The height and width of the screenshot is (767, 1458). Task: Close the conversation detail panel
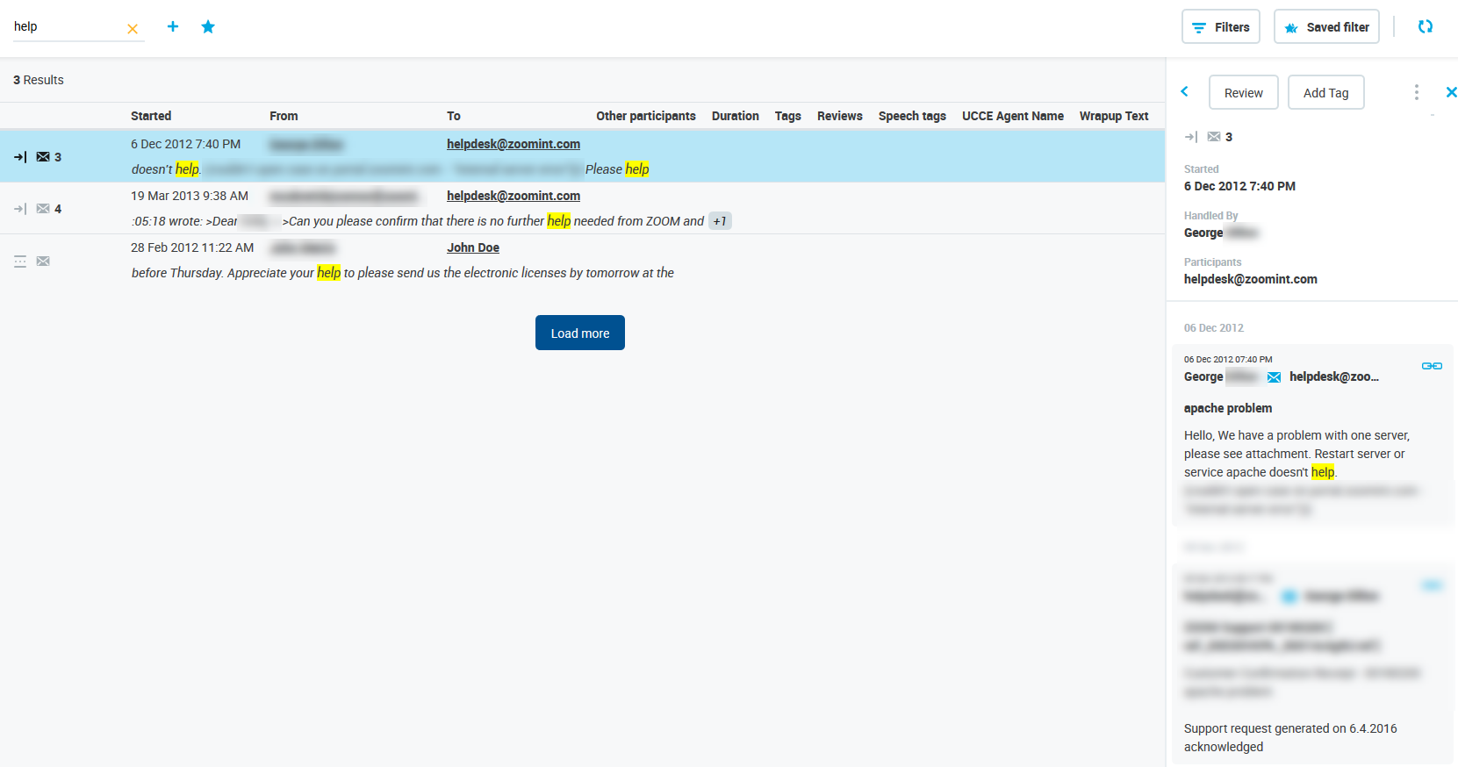(x=1450, y=92)
